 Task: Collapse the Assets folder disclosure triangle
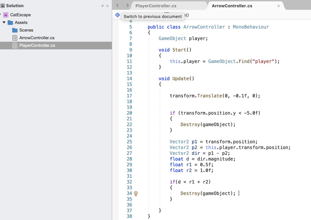[4, 22]
